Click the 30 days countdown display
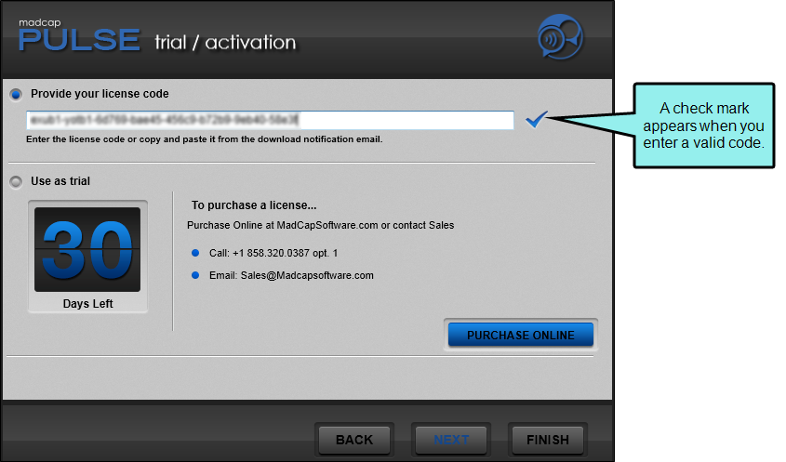 tap(87, 249)
